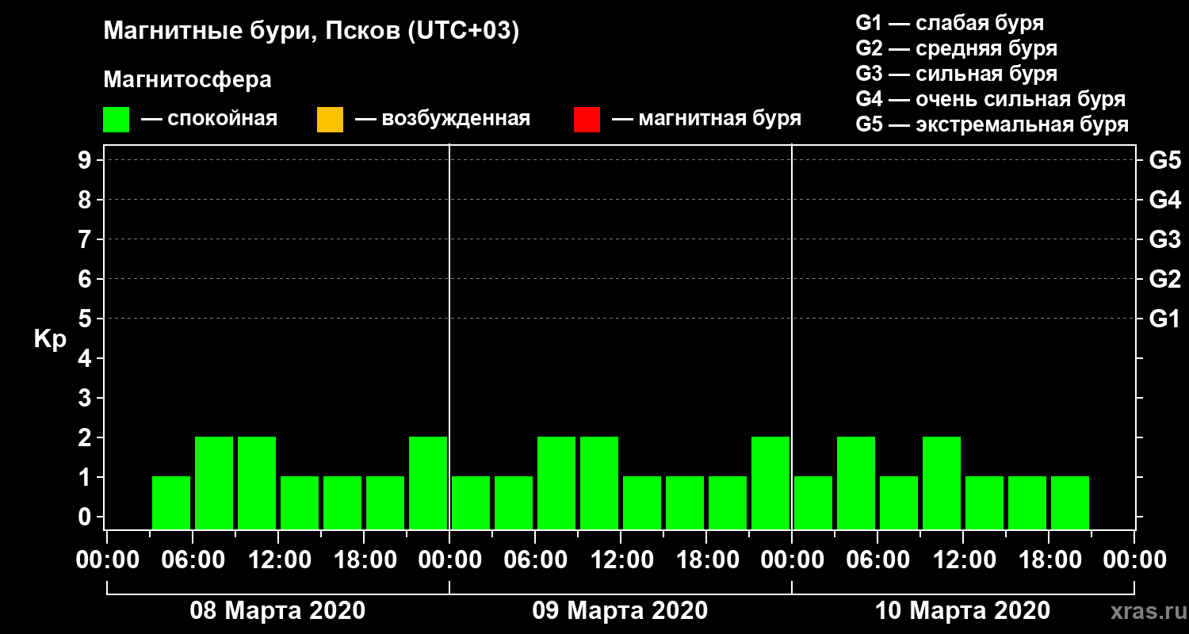
Task: Click the 06:00 Kp 2 bar on 08 Марта
Action: pyautogui.click(x=214, y=483)
